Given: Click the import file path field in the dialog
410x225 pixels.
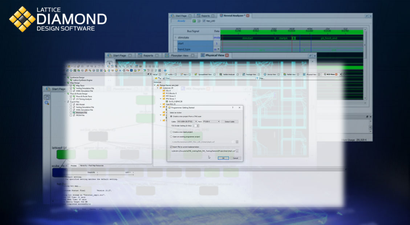Looking at the screenshot, I should (203, 151).
